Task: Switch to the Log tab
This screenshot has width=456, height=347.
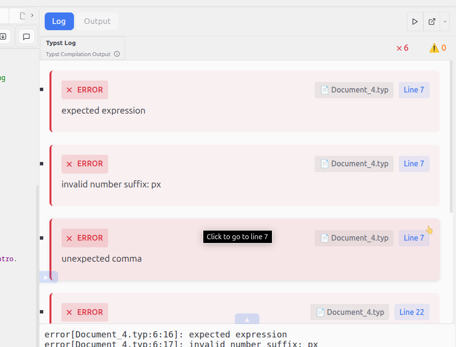Action: click(x=59, y=21)
